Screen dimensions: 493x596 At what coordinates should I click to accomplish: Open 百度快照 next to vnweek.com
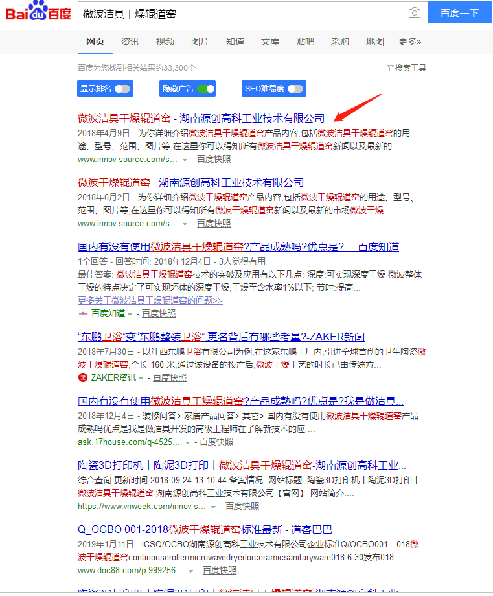(x=242, y=507)
